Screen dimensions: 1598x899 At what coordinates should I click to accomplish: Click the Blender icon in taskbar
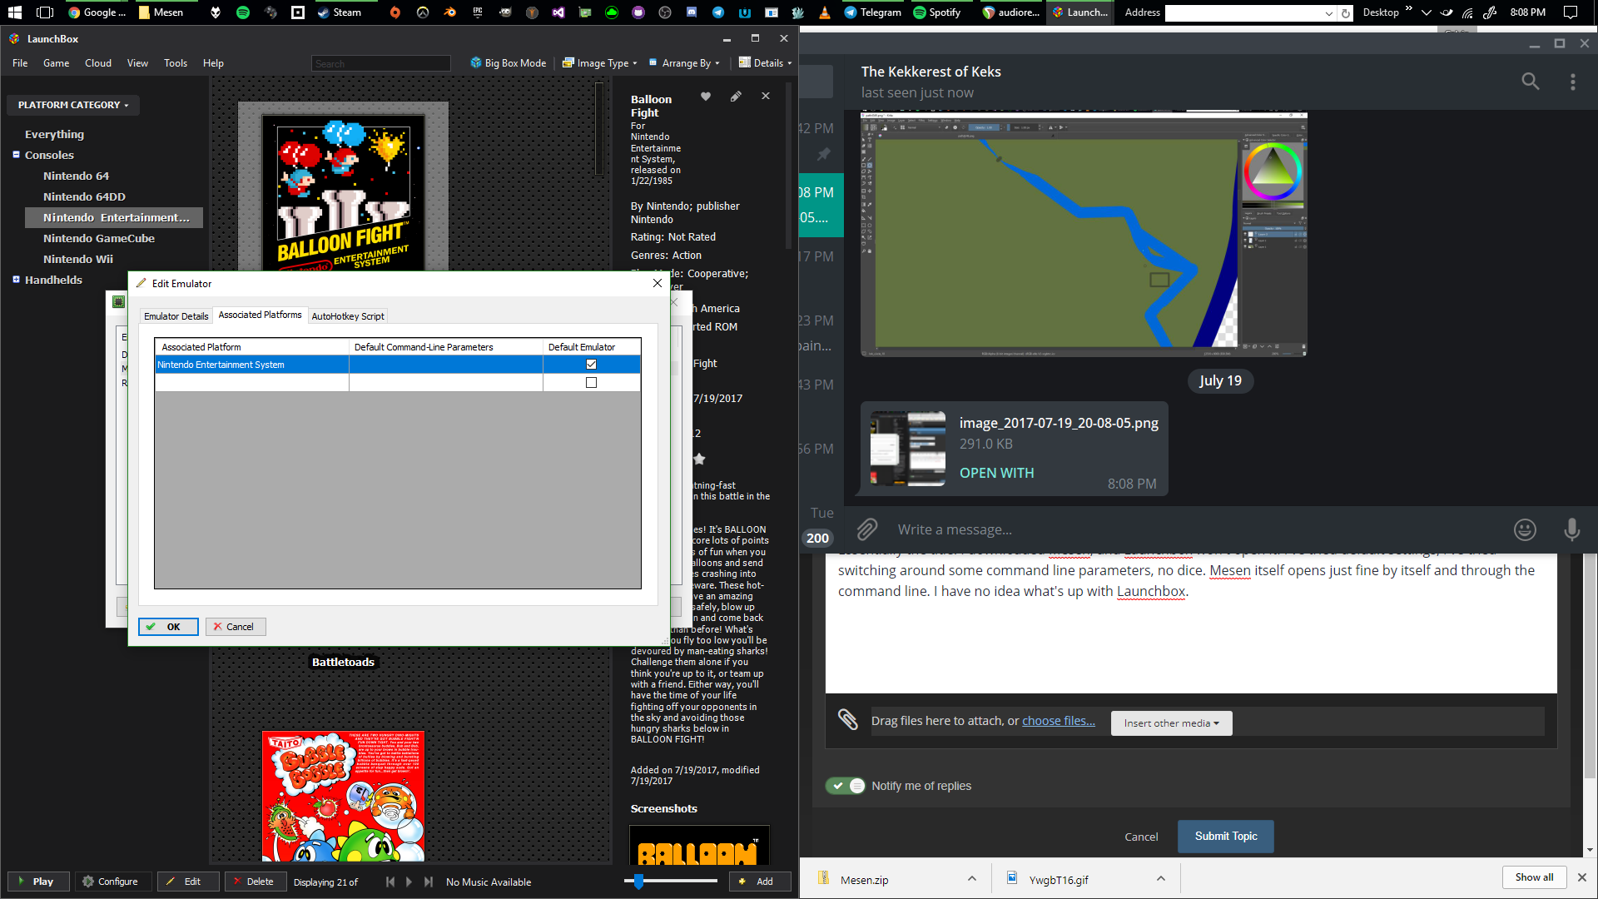(x=450, y=12)
